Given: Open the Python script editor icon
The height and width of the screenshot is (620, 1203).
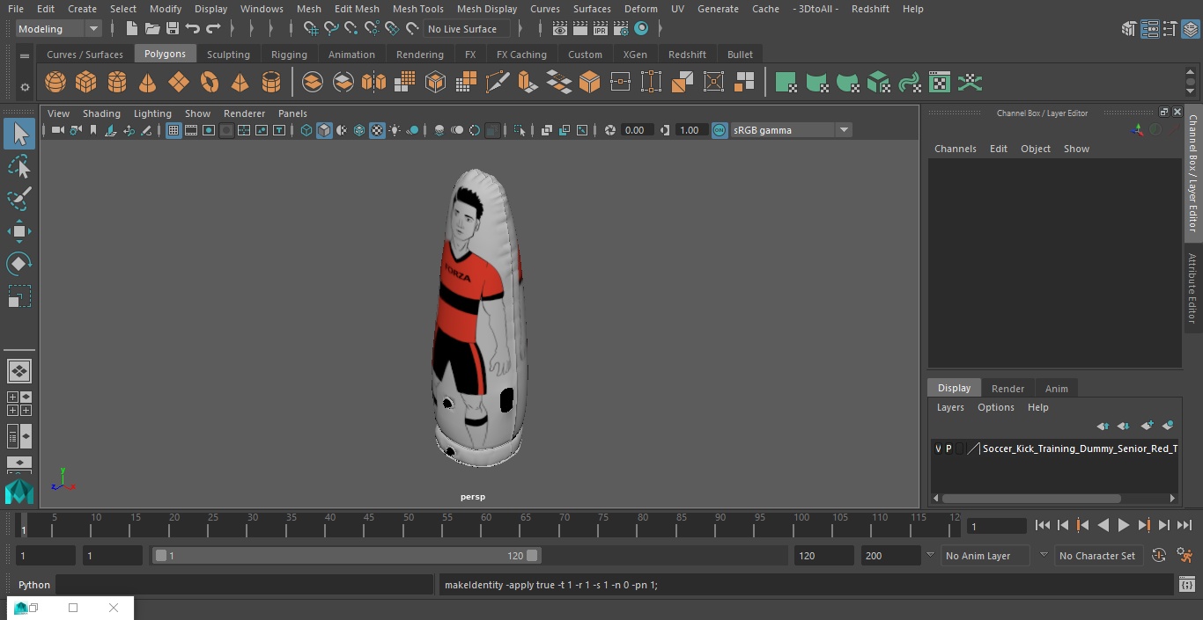Looking at the screenshot, I should tap(1186, 585).
